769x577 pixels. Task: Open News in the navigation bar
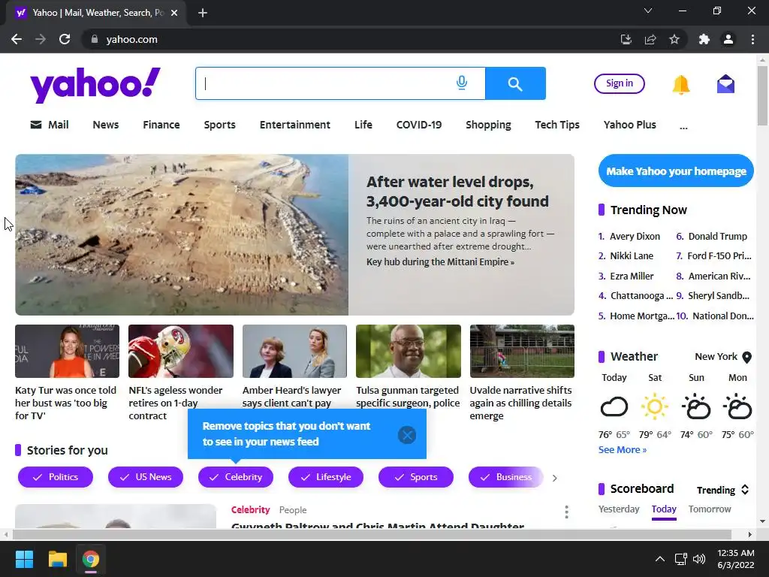pyautogui.click(x=105, y=125)
